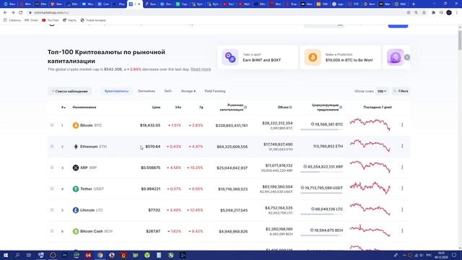Go back with browser back arrow
The image size is (462, 260).
(5, 13)
